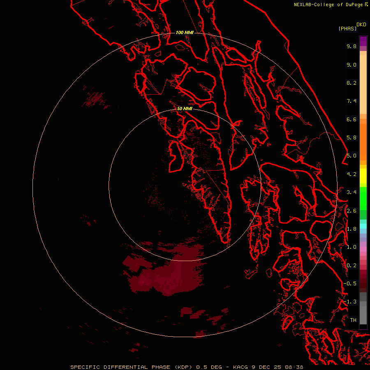Click the "KACG" radar site in the caption
Viewport: 370px width, 370px height.
(242, 367)
